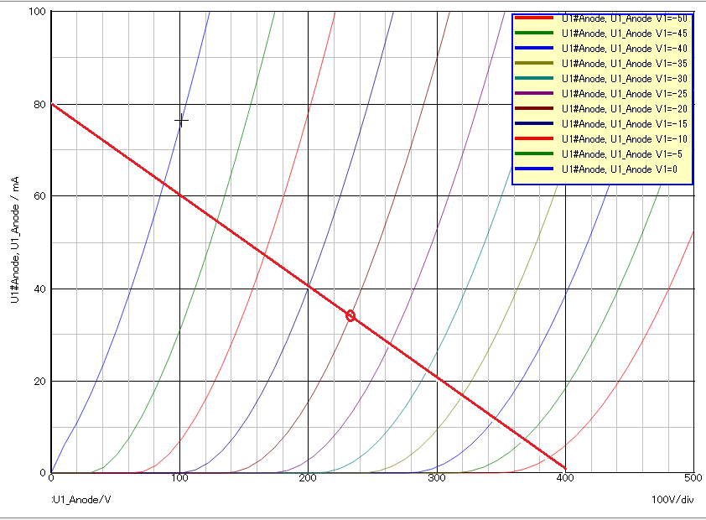This screenshot has height=520, width=706.
Task: Click the Y-axis value 40
Action: 39,289
